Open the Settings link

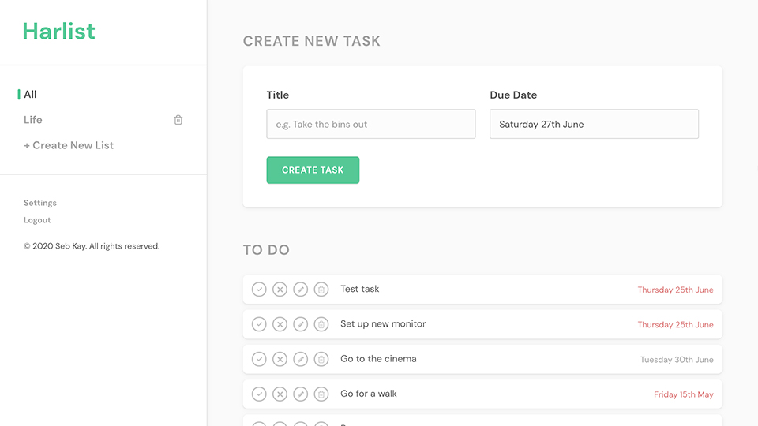(x=40, y=203)
